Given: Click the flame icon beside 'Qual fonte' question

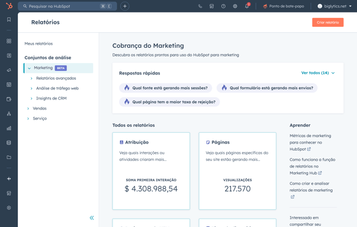Looking at the screenshot, I should pos(127,88).
